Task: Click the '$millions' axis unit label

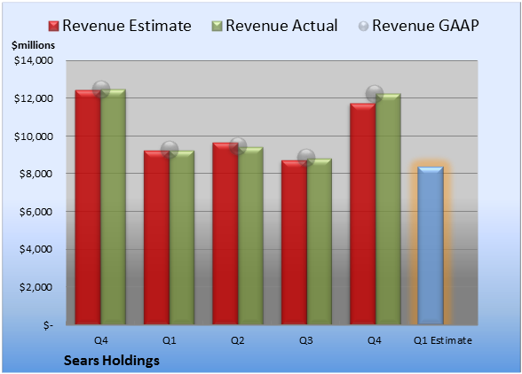Action: tap(33, 45)
